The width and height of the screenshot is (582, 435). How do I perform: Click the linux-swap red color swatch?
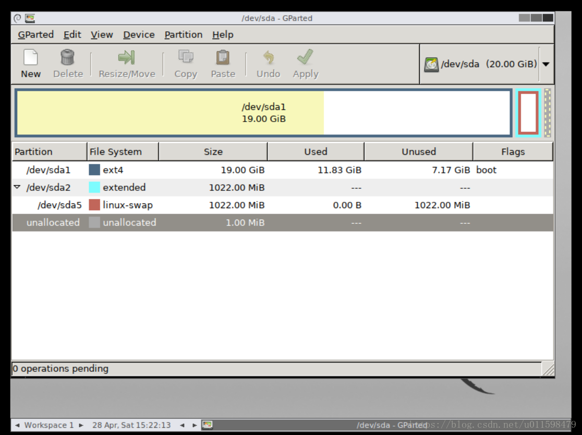(x=94, y=204)
